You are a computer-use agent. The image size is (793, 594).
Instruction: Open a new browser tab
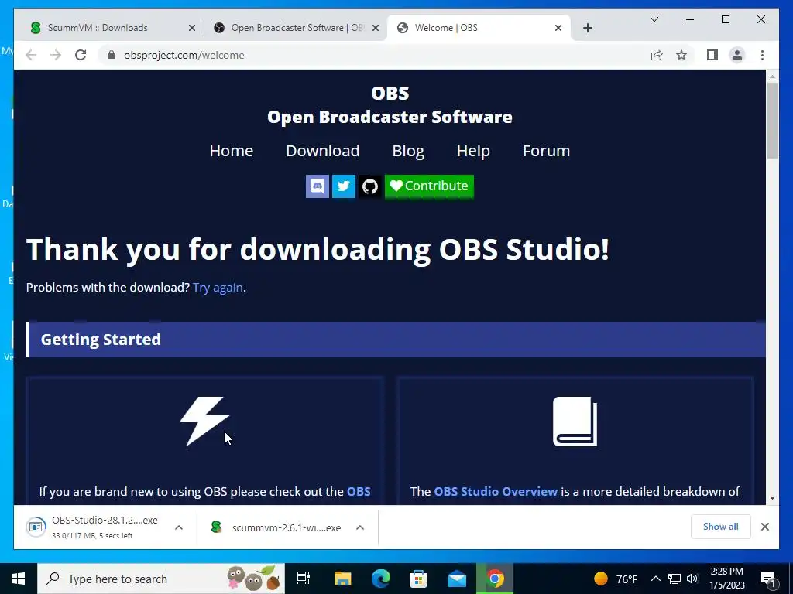pos(587,28)
